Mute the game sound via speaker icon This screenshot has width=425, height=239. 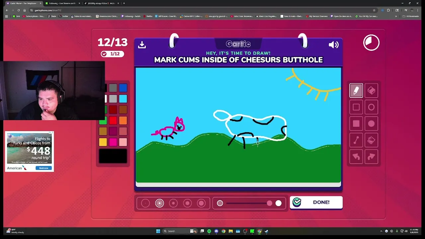pos(333,44)
